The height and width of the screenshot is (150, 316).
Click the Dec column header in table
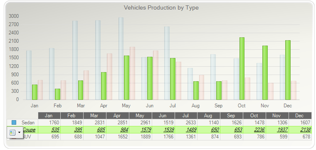(300, 116)
